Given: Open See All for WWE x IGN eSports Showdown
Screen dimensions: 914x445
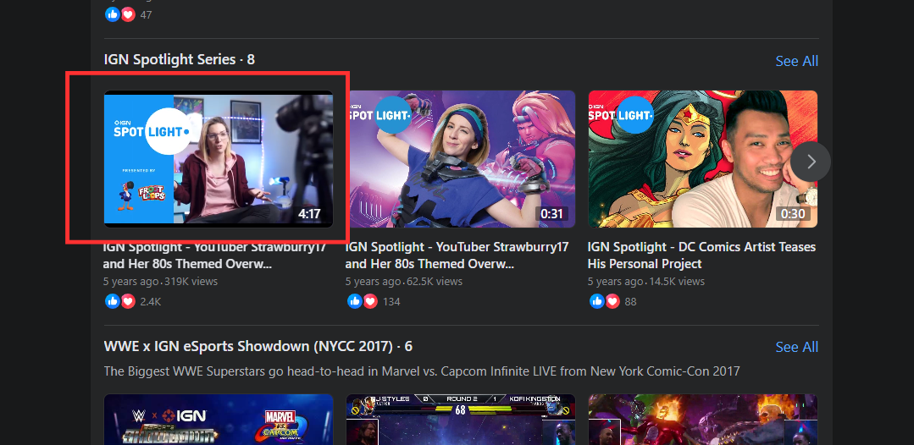Looking at the screenshot, I should pos(796,347).
